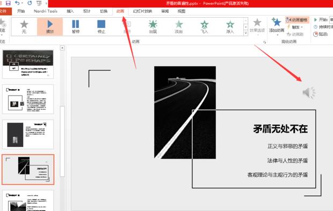Open the Add Animation (添加动画) dropdown

point(277,26)
